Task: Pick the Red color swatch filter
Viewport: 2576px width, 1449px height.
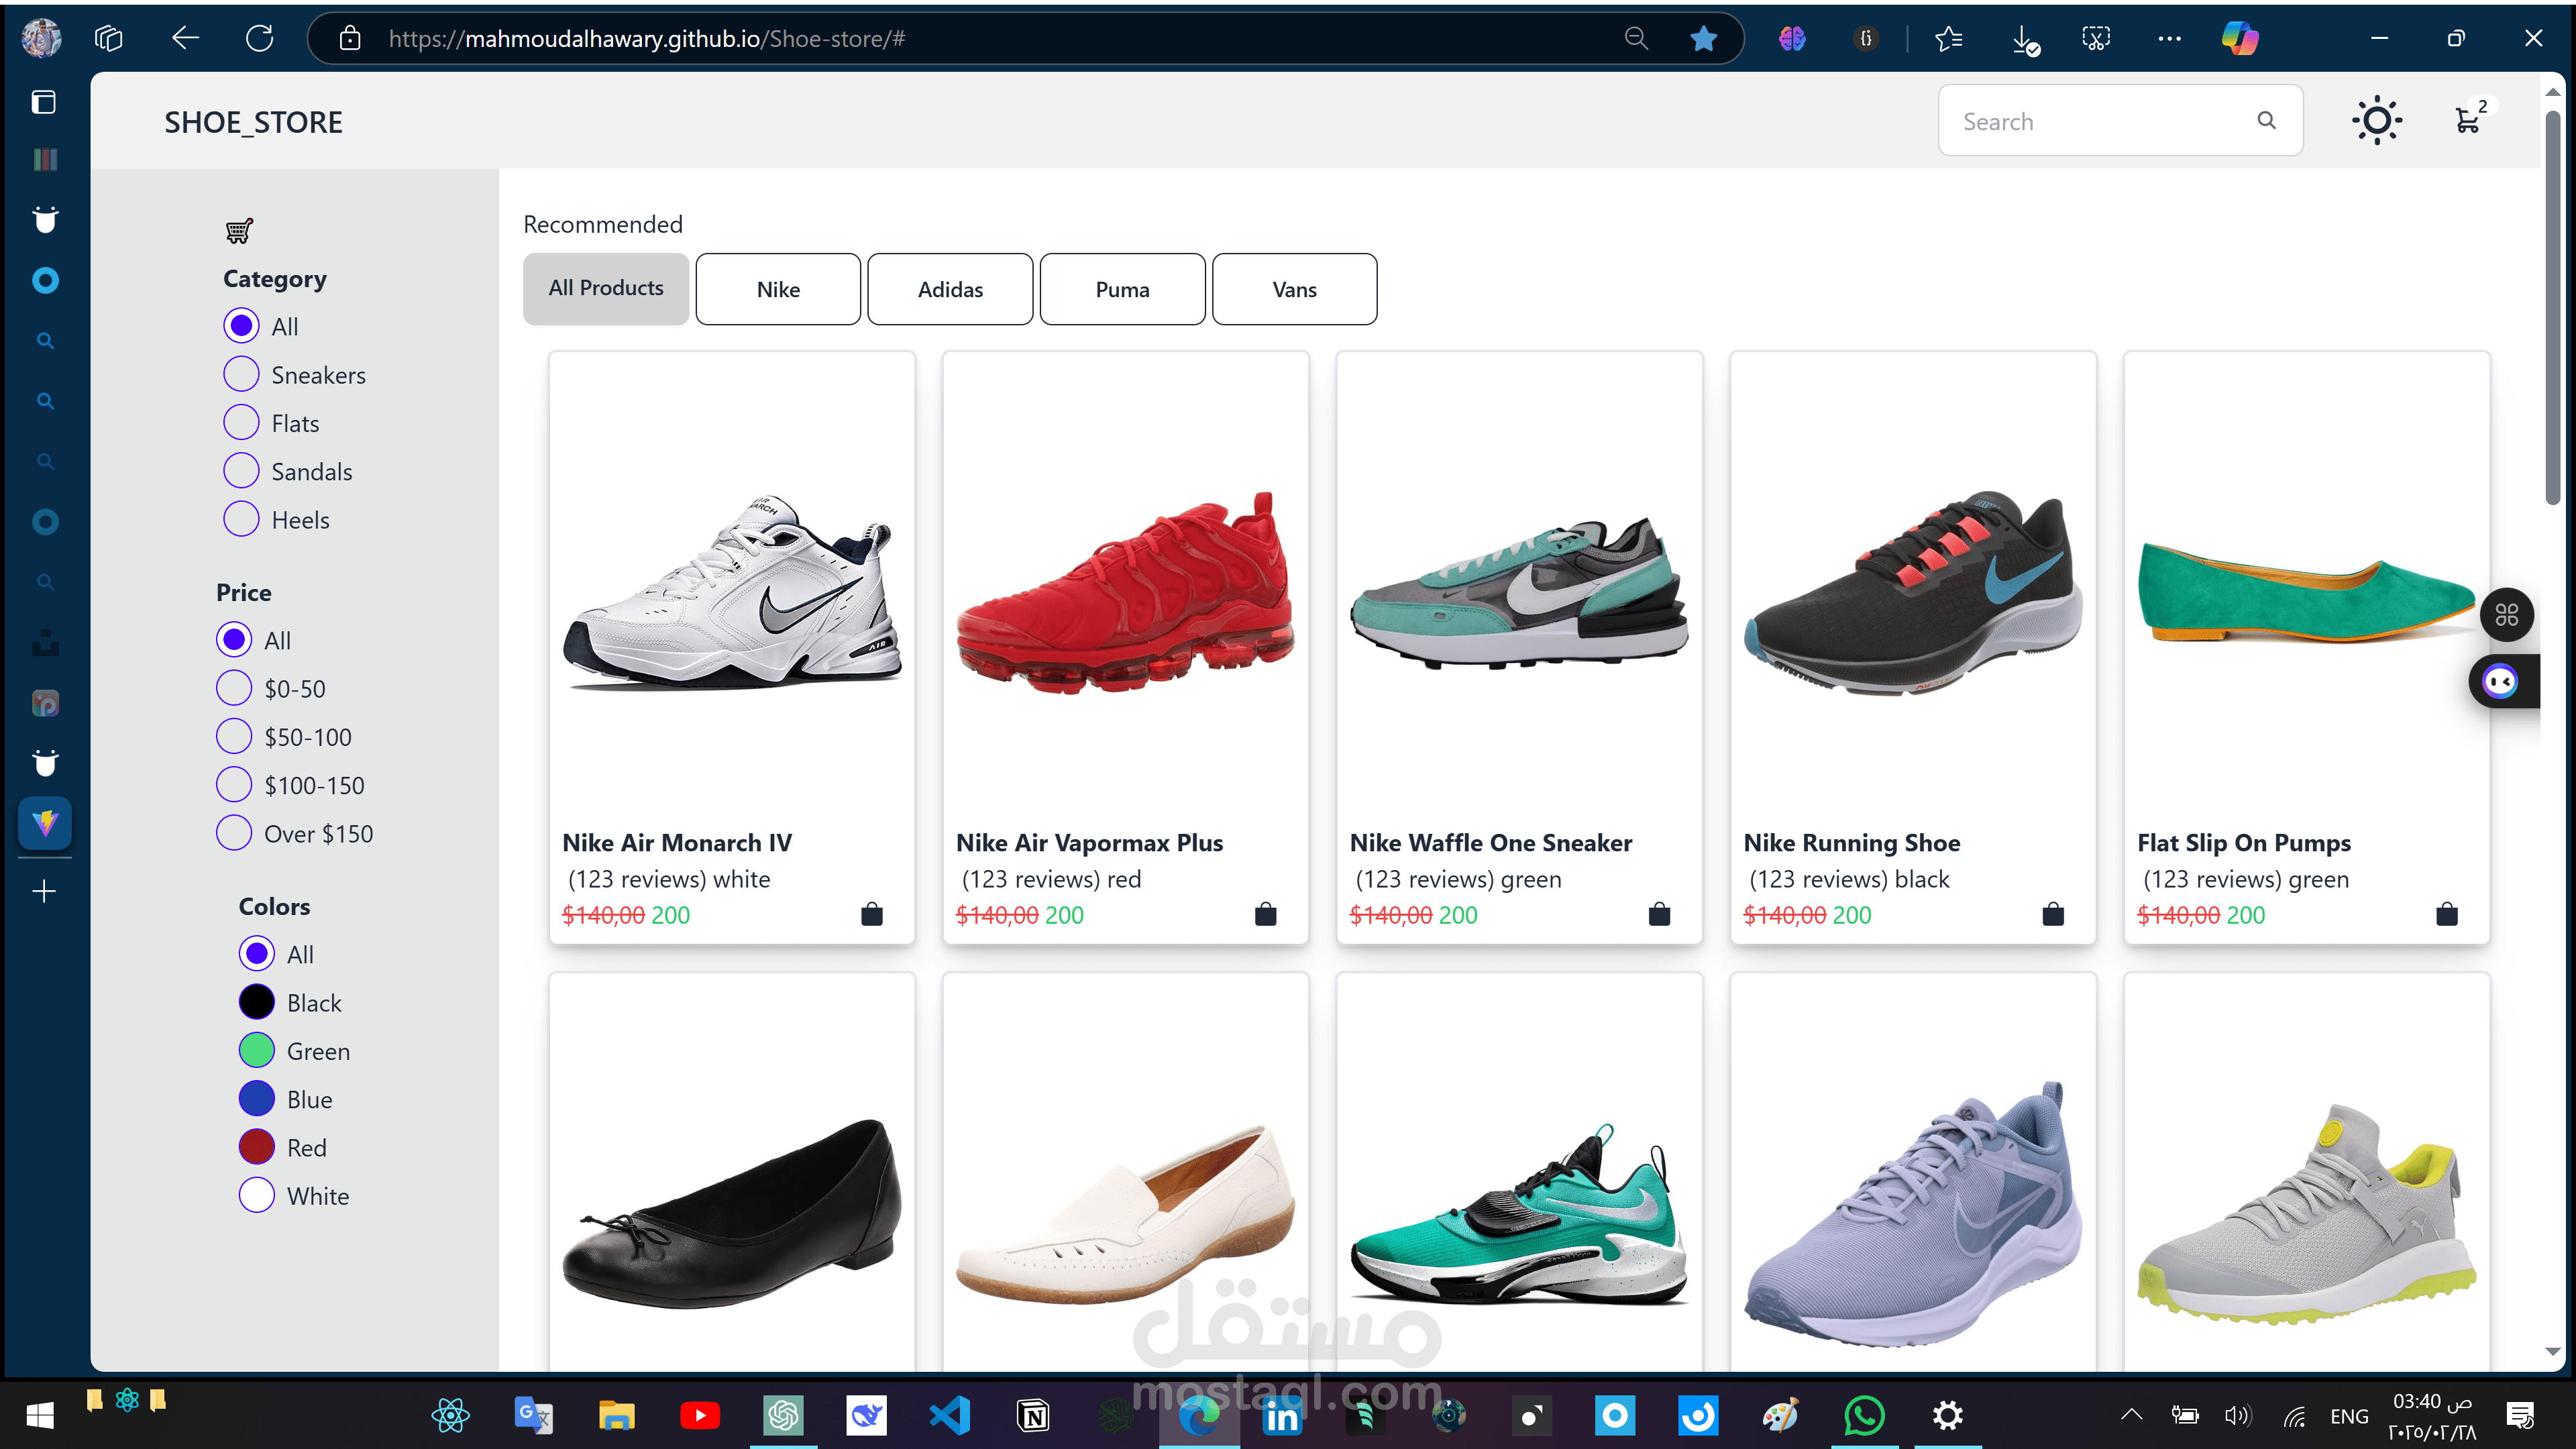Action: click(x=257, y=1147)
